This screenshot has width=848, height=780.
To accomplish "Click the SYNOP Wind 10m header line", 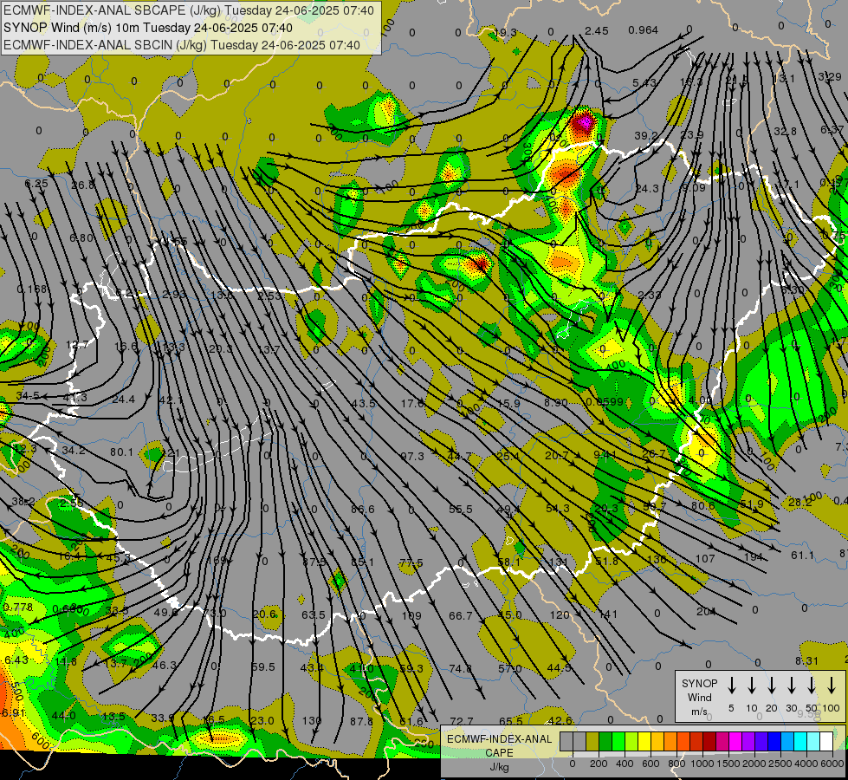I will click(x=148, y=28).
